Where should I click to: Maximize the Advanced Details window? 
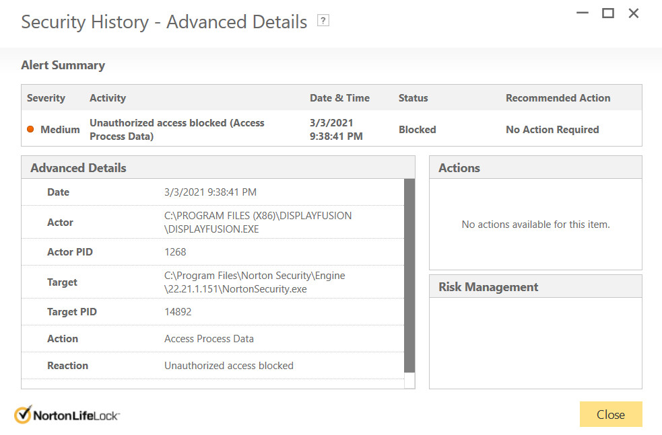pos(608,13)
